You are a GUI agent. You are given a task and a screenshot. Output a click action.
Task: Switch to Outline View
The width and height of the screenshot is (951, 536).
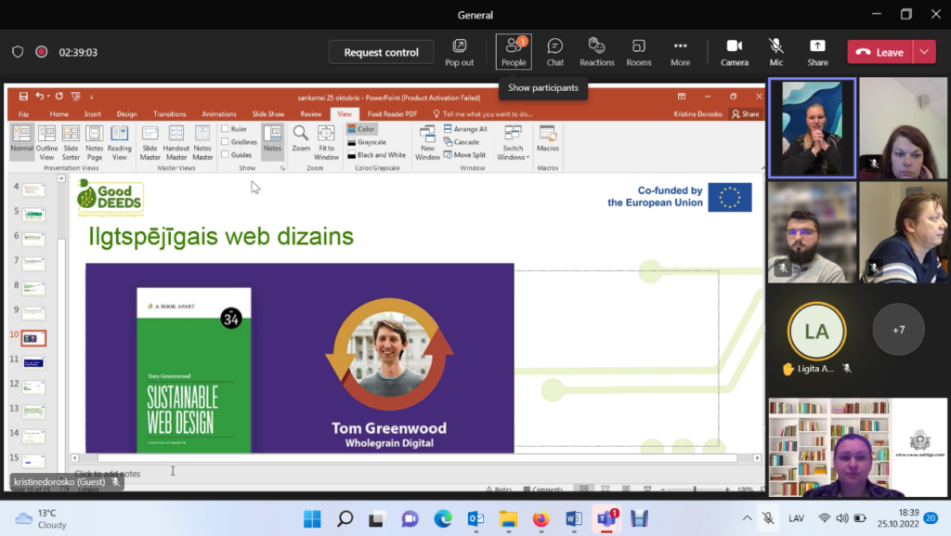pos(46,142)
